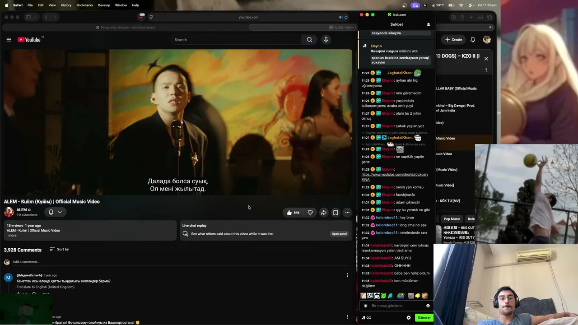Screen dimensions: 578x325
Task: Open the playlist panel's three-dot menu
Action: click(486, 70)
